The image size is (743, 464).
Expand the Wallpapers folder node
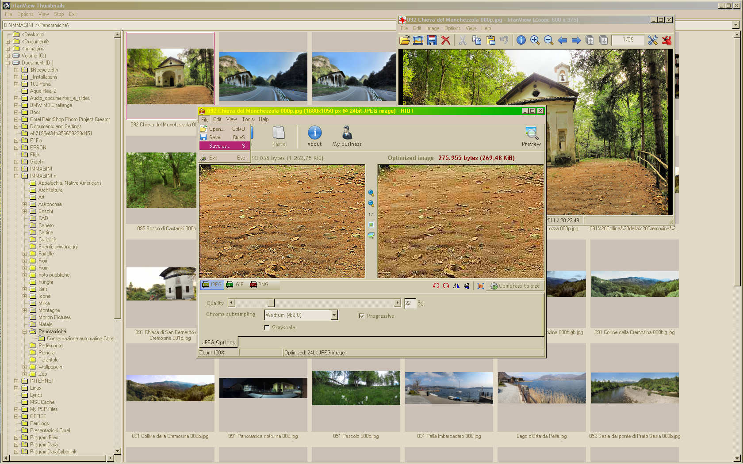[x=25, y=367]
